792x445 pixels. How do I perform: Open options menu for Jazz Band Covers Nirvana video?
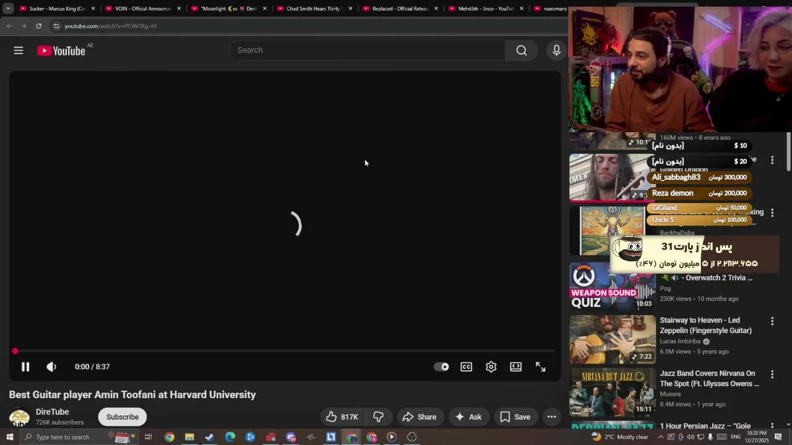point(772,375)
